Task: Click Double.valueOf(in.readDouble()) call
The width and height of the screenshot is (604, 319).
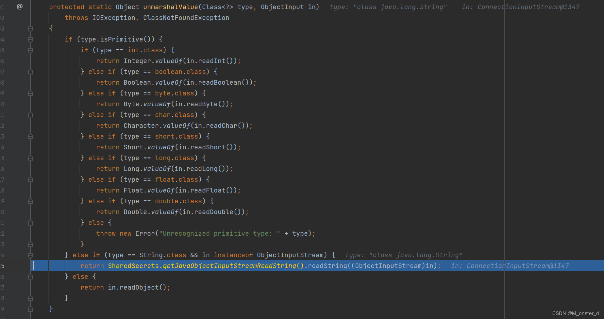Action: (x=184, y=212)
